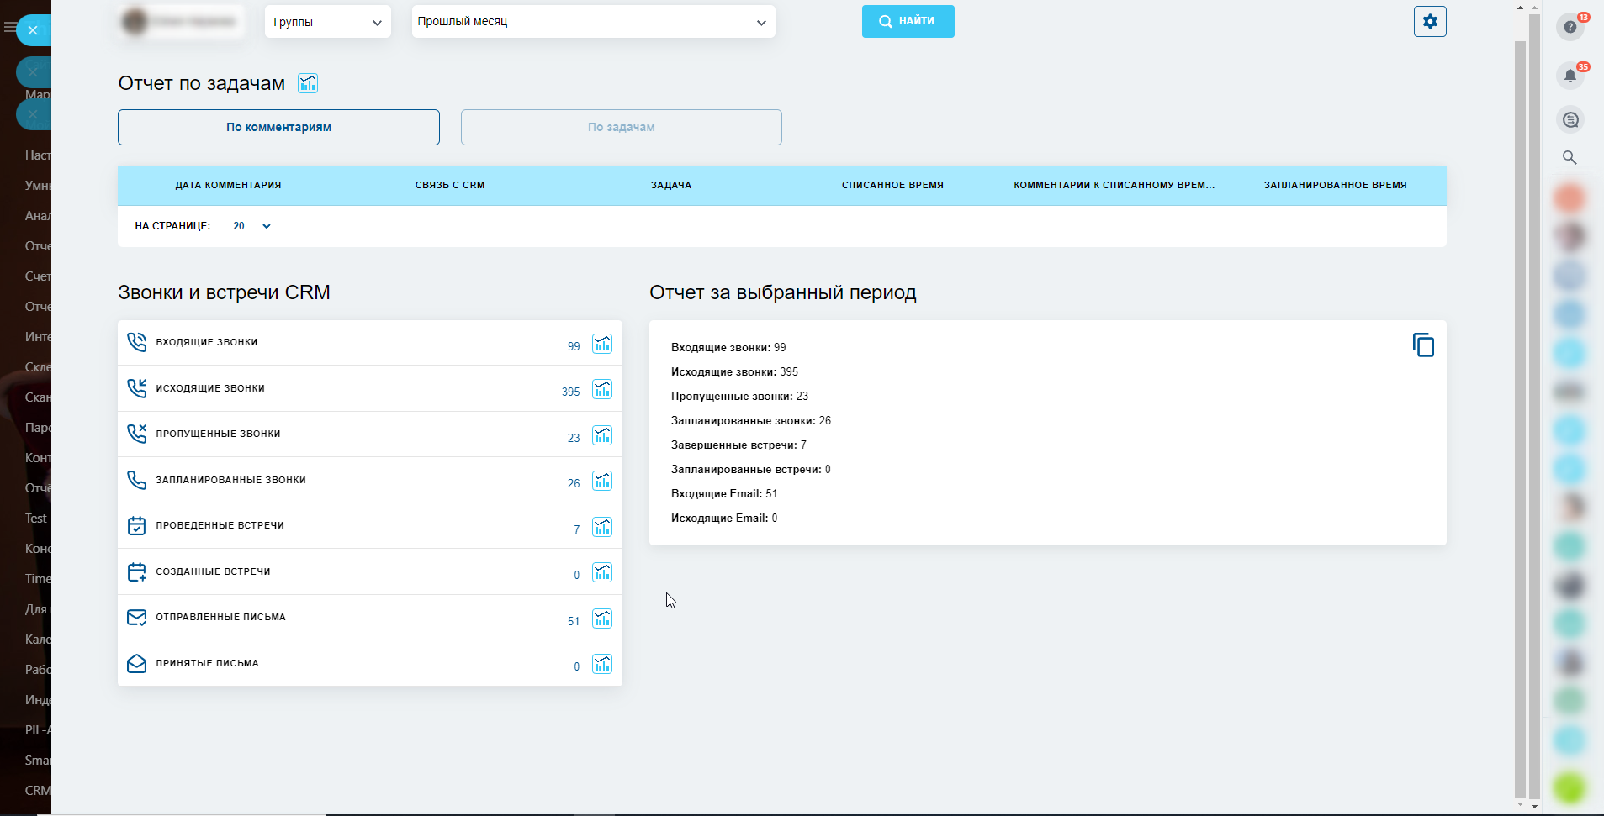Show the chart for Проведенные встречи
Image resolution: width=1604 pixels, height=816 pixels.
click(601, 527)
